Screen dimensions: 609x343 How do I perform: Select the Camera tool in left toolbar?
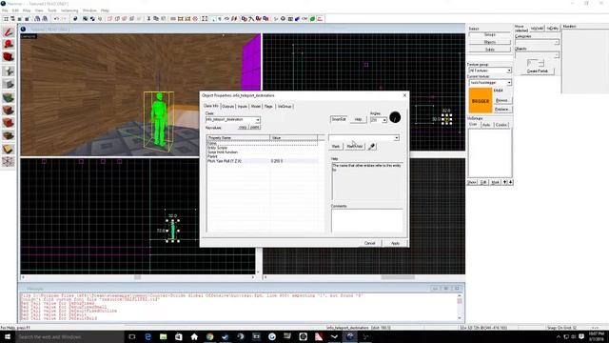tap(9, 57)
